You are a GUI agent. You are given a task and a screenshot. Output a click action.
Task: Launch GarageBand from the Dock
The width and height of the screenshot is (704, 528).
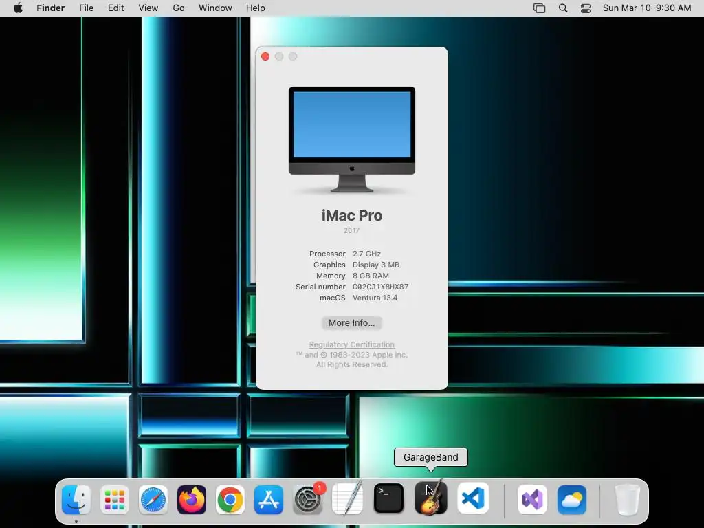pyautogui.click(x=431, y=498)
